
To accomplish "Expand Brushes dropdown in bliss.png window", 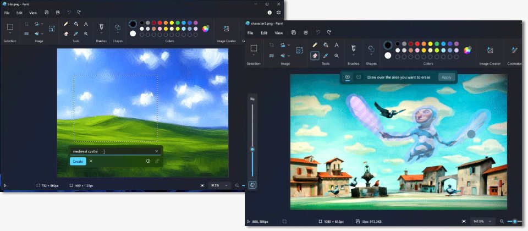I will [x=101, y=33].
